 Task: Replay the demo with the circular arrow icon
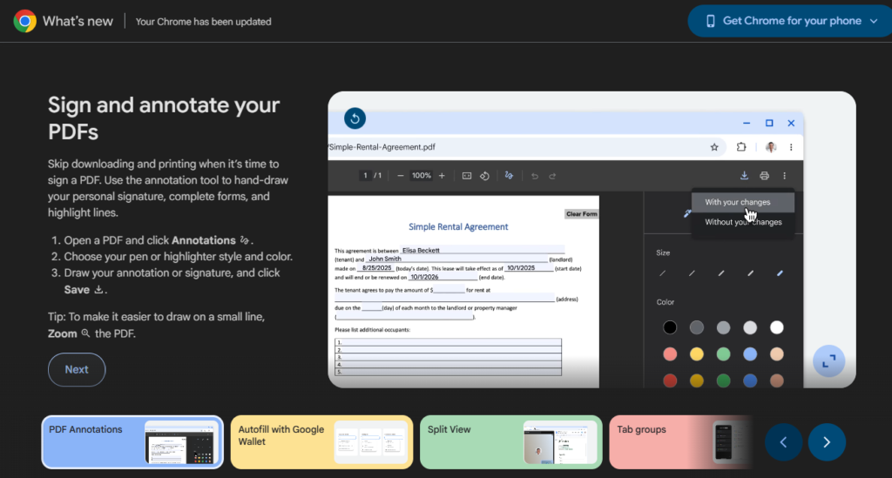coord(355,118)
